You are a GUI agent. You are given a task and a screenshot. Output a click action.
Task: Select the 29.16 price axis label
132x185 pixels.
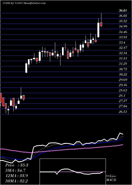[123, 85]
